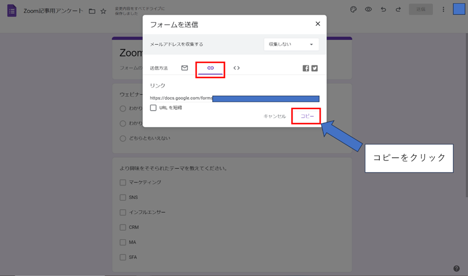
Task: Select the link send tab
Action: (x=210, y=68)
